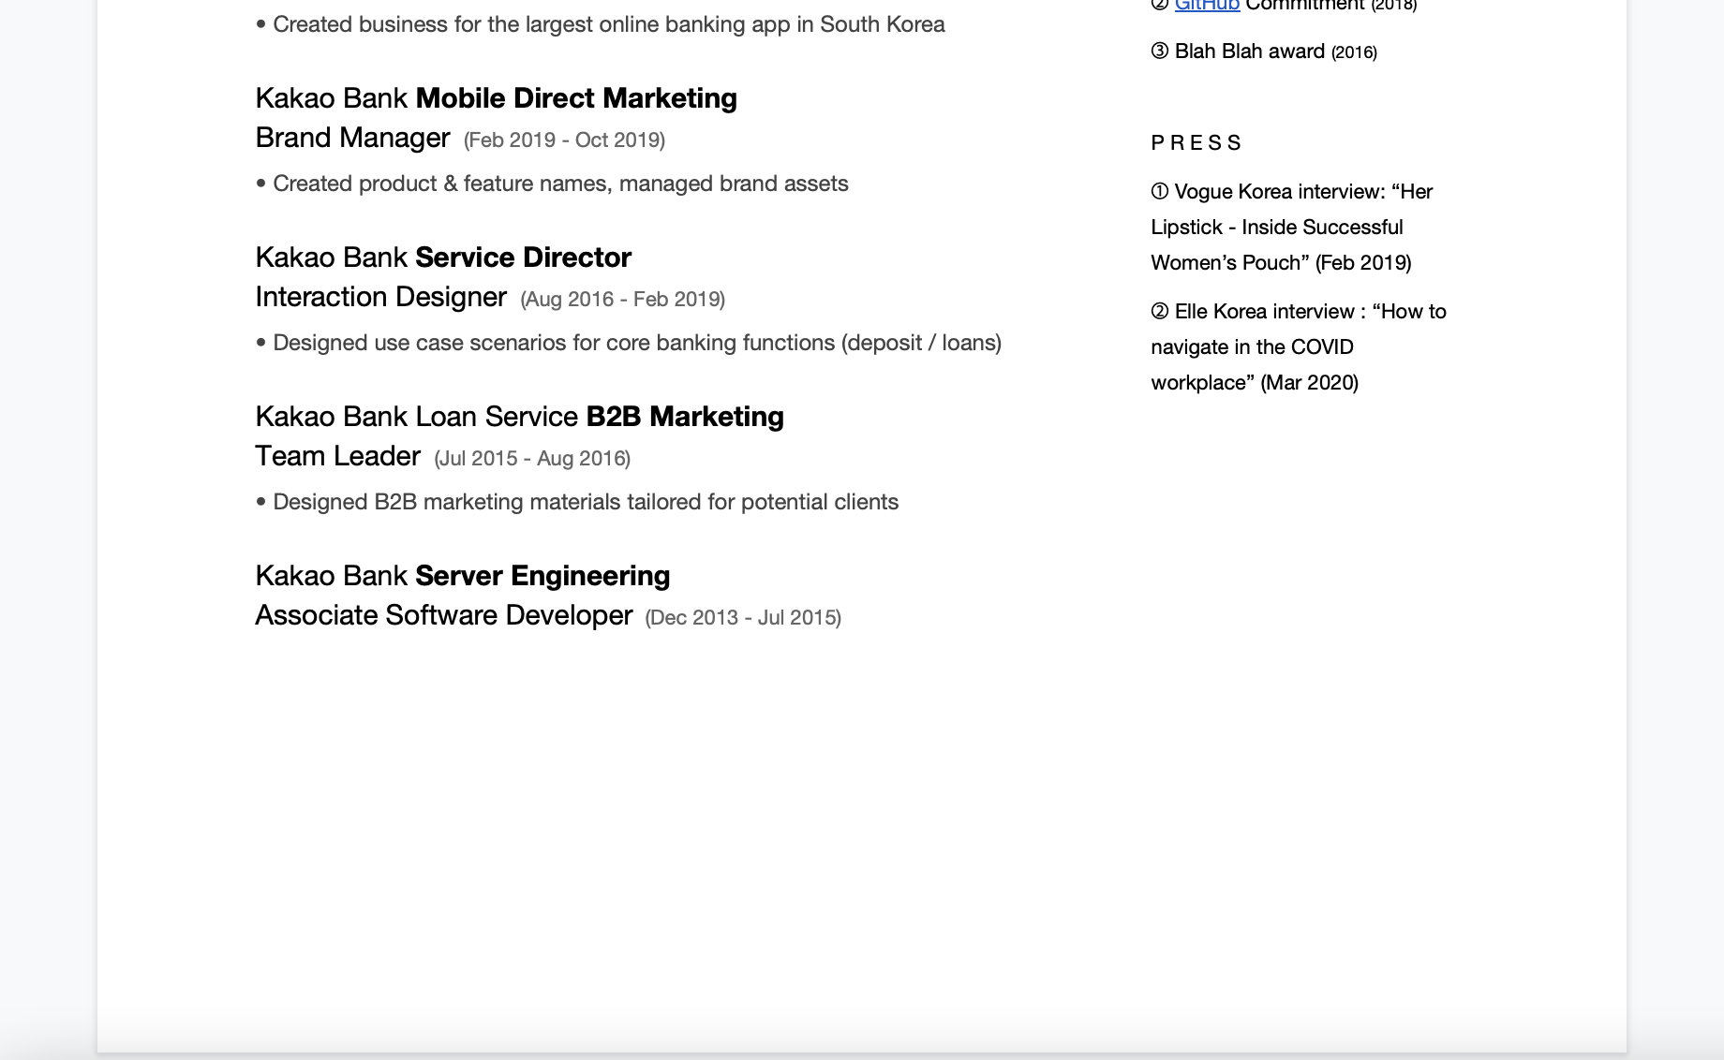Click 'Created business for the largest' bullet
Screen dimensions: 1724x1060
(x=601, y=24)
